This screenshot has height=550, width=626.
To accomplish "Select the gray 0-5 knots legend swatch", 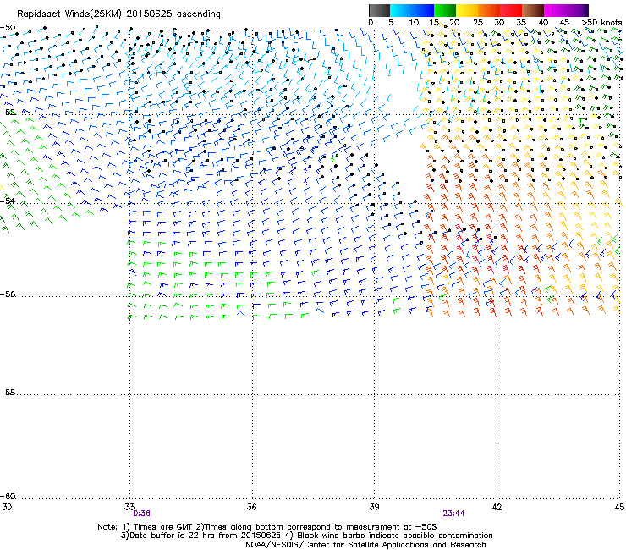I will point(379,10).
